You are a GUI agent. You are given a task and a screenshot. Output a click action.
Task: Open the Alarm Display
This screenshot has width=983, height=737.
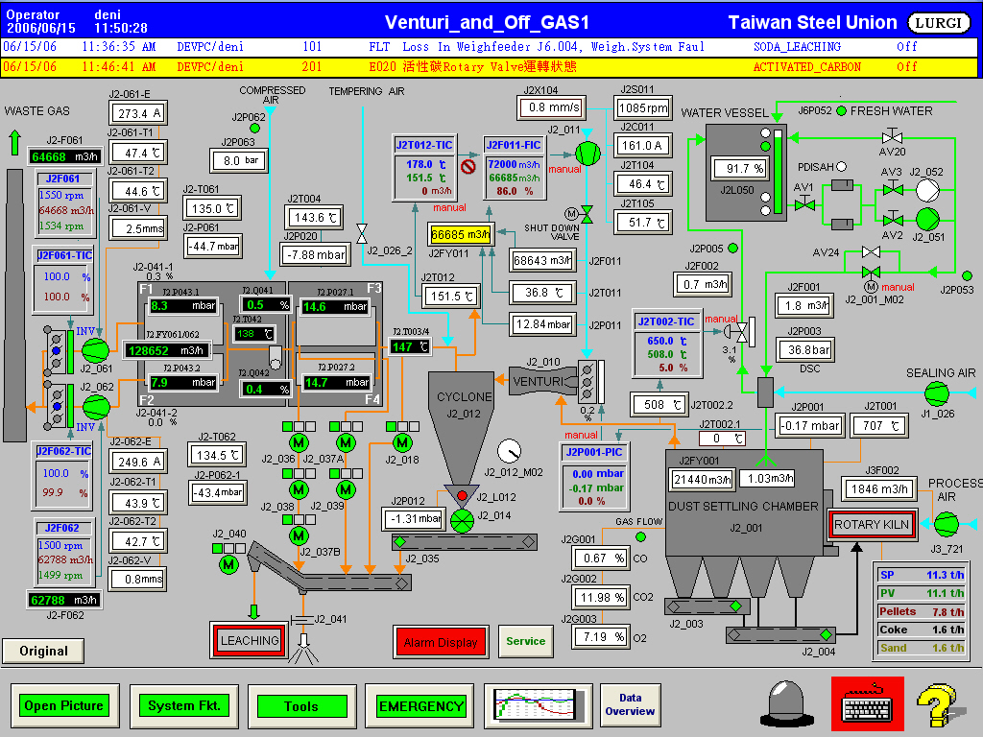441,642
